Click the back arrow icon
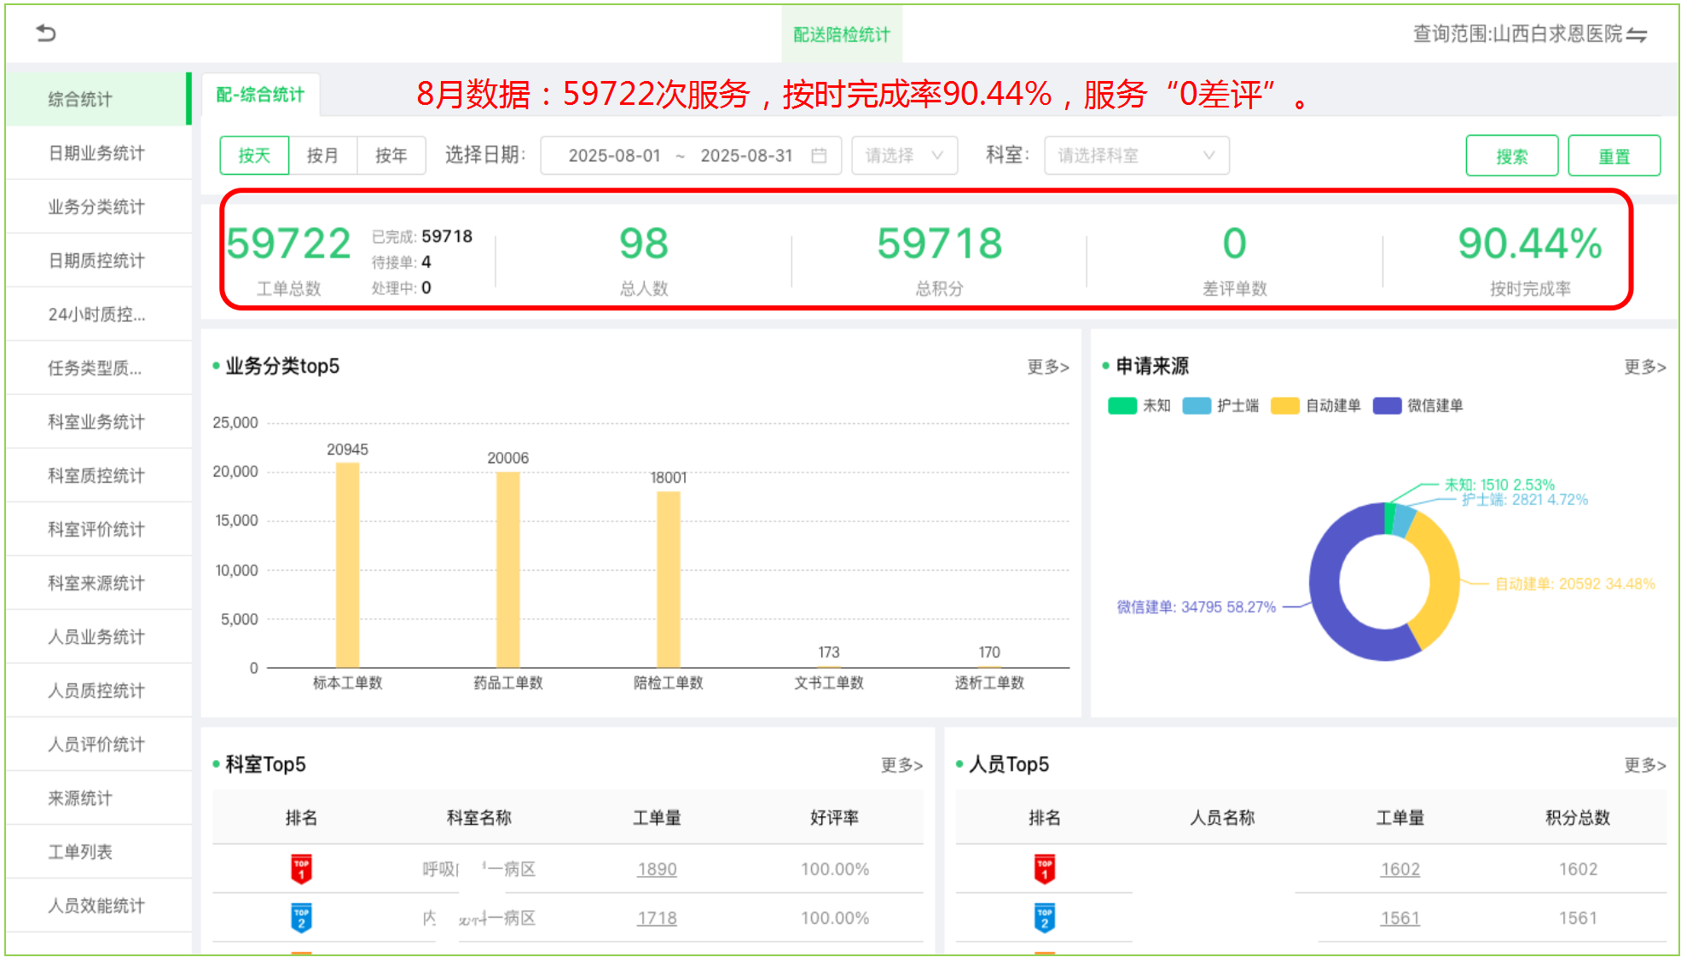Viewport: 1681px width, 957px height. (46, 33)
